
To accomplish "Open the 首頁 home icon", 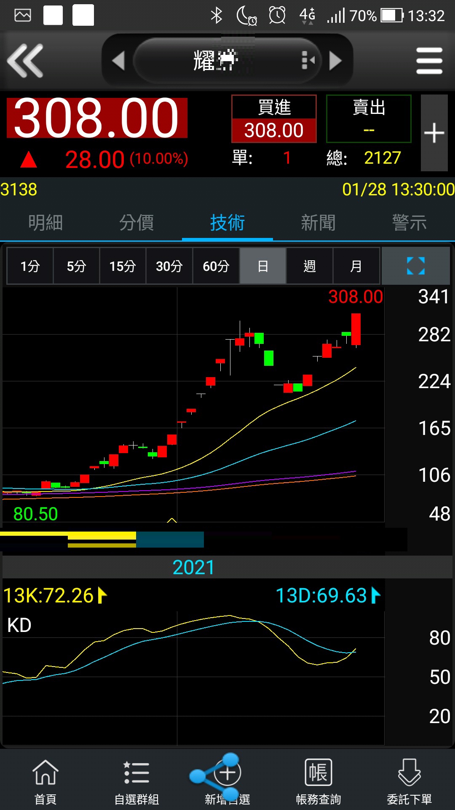I will click(45, 781).
